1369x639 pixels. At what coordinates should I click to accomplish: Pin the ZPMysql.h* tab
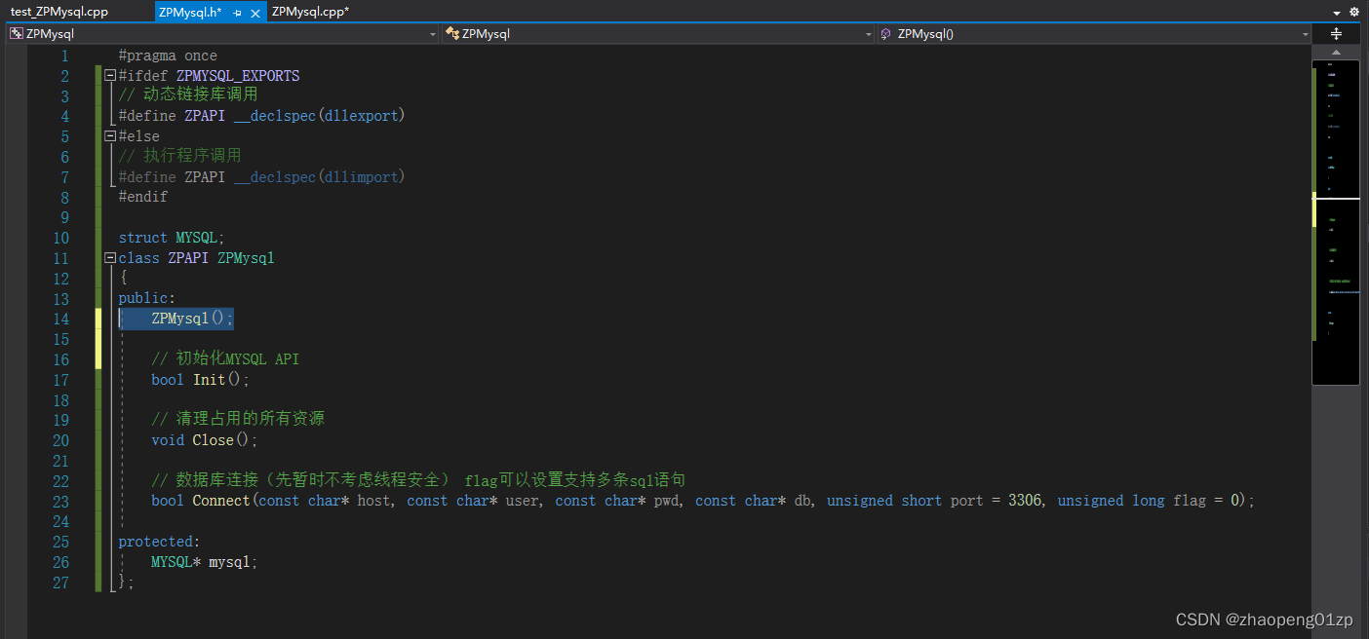(x=237, y=13)
